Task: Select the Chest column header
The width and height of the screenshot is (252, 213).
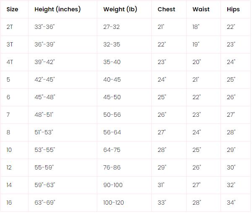Action: pyautogui.click(x=166, y=9)
